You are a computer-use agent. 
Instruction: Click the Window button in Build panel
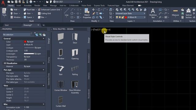[x=16, y=17]
